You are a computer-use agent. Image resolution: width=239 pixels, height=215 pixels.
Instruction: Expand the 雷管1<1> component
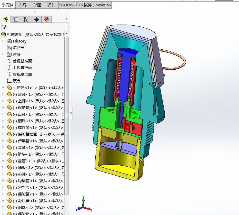tap(3, 161)
